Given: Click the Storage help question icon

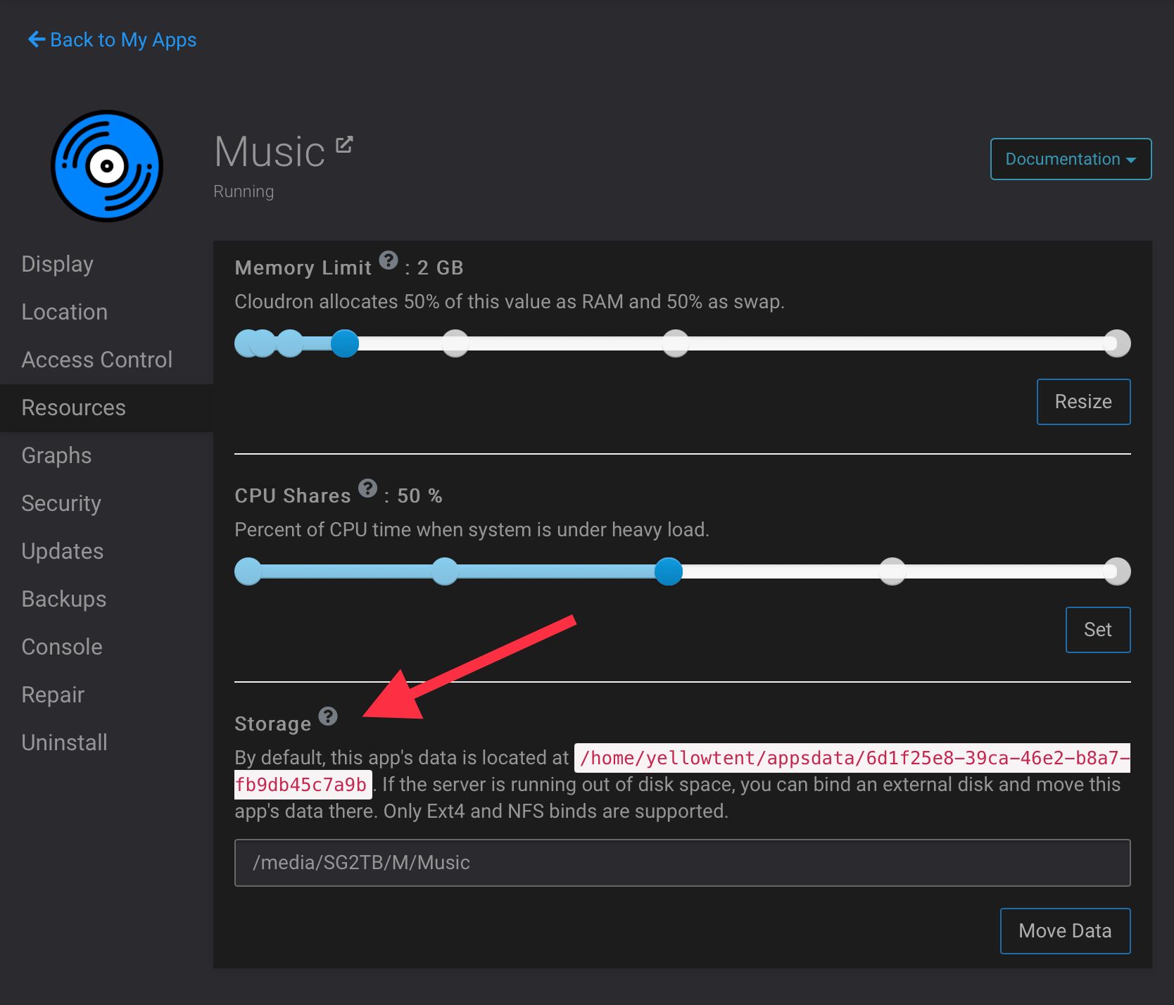Looking at the screenshot, I should 328,716.
